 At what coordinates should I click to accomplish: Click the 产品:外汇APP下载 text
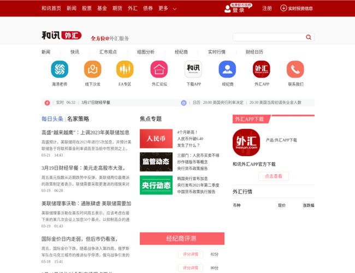pyautogui.click(x=281, y=140)
